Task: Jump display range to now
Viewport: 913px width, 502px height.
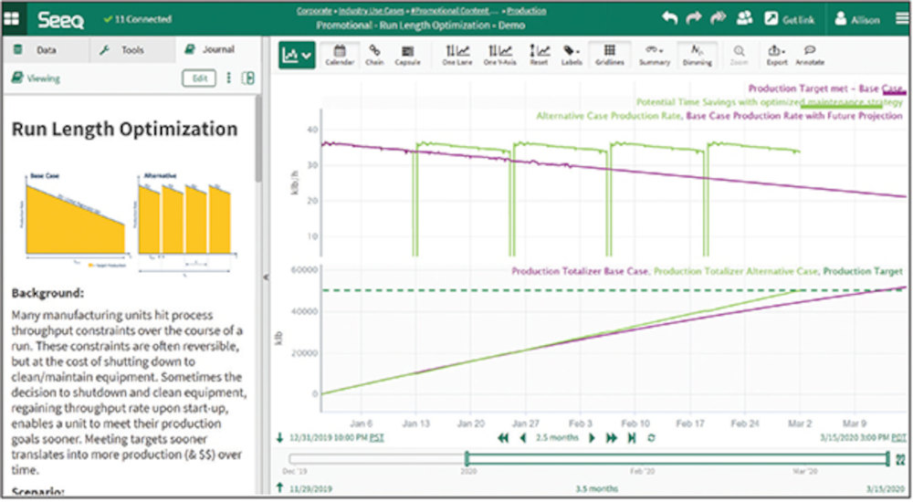Action: point(632,438)
